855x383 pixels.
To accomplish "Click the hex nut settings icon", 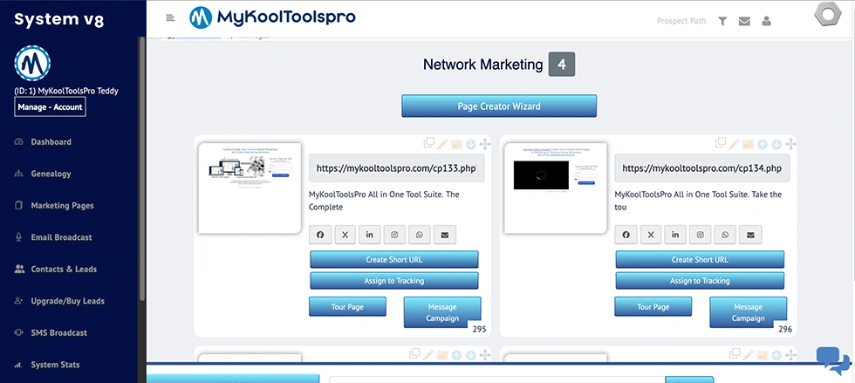I will (827, 17).
